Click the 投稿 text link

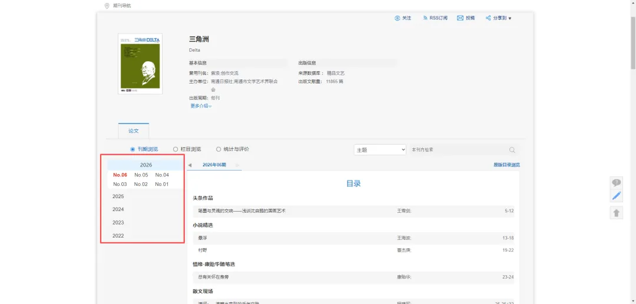470,18
